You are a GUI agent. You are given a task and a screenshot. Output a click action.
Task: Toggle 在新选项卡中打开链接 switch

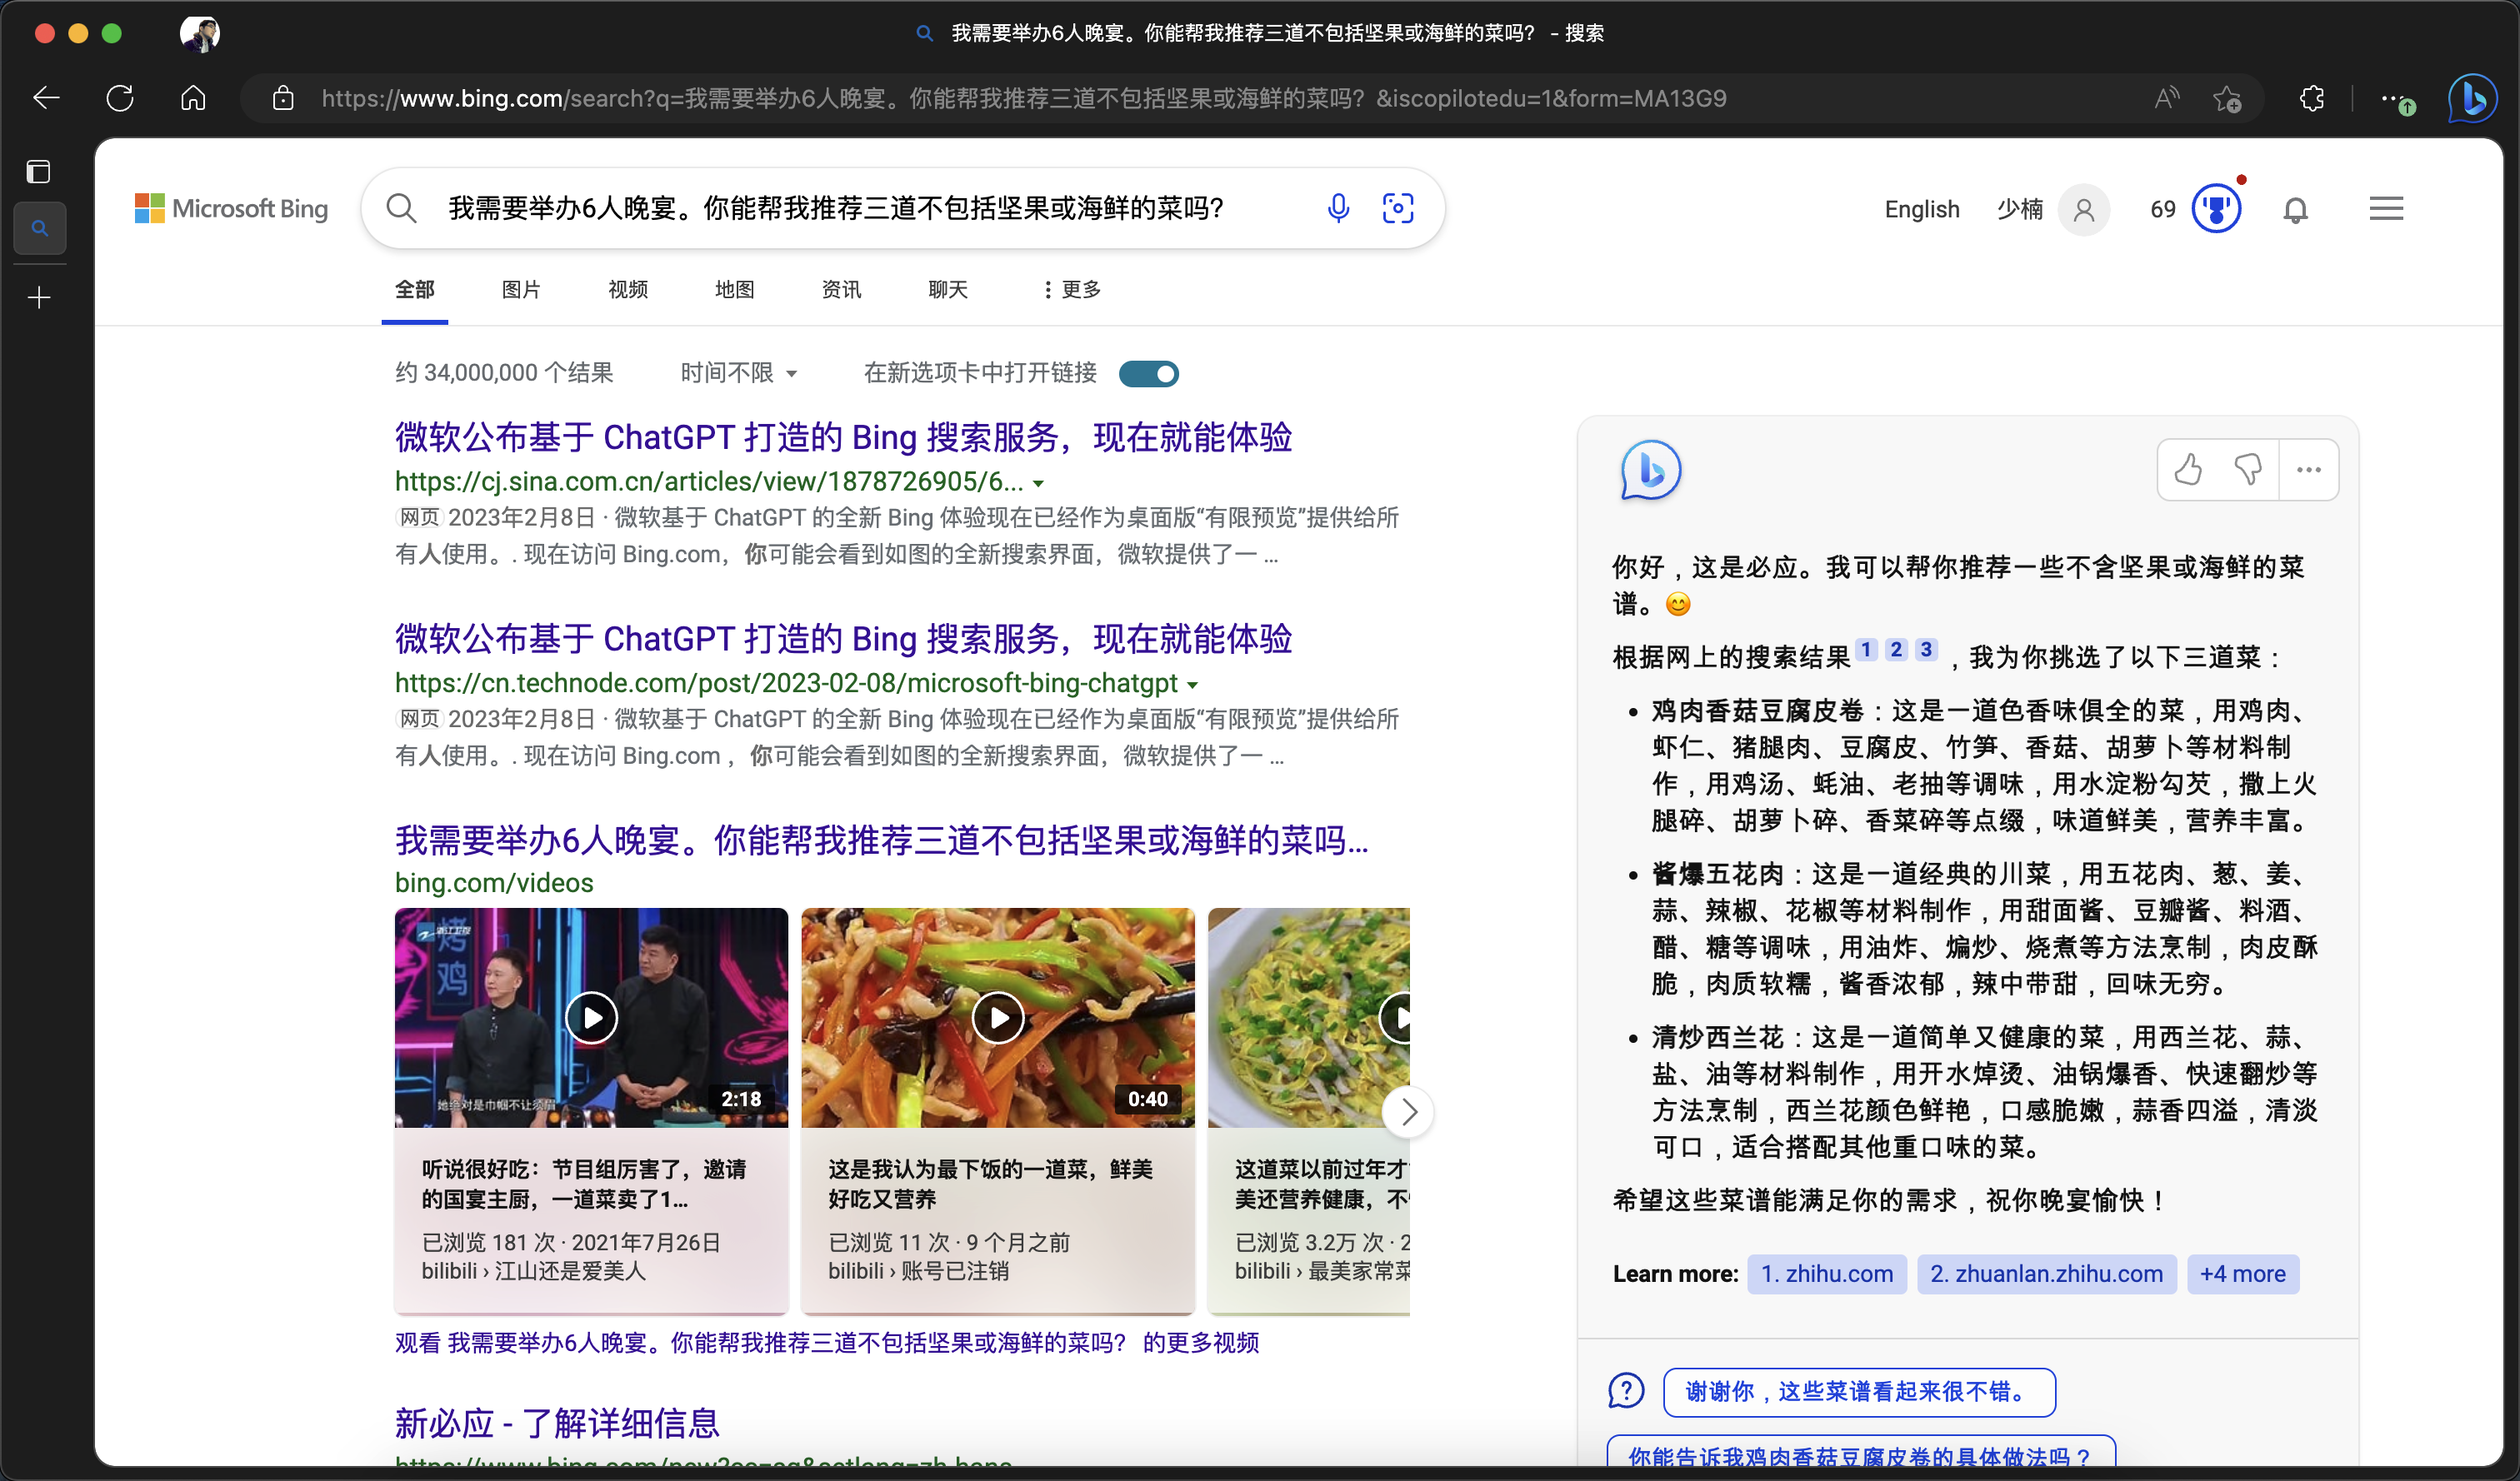point(1149,374)
